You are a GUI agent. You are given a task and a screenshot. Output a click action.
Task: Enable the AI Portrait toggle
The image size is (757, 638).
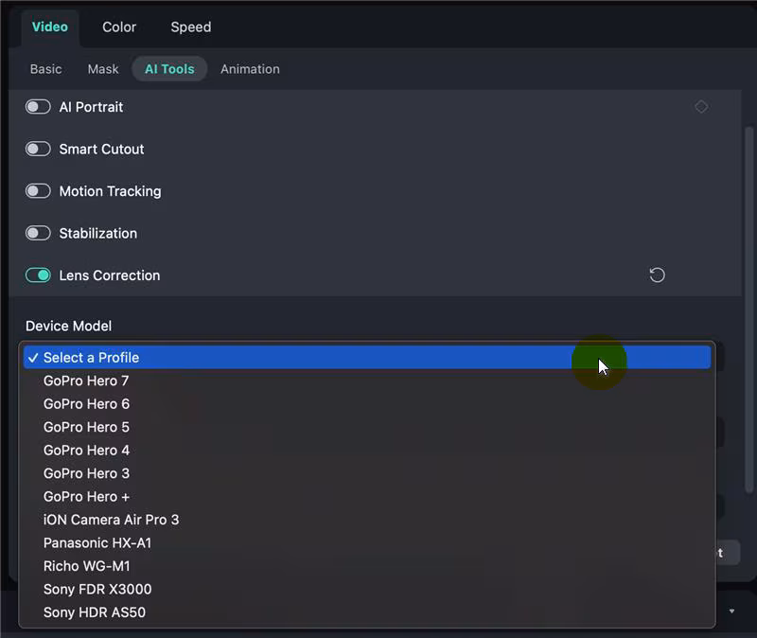click(38, 107)
